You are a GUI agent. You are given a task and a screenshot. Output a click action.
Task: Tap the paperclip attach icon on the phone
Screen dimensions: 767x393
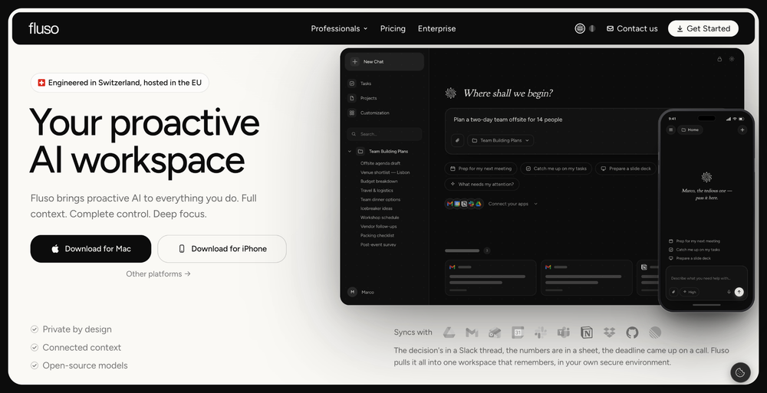tap(673, 292)
